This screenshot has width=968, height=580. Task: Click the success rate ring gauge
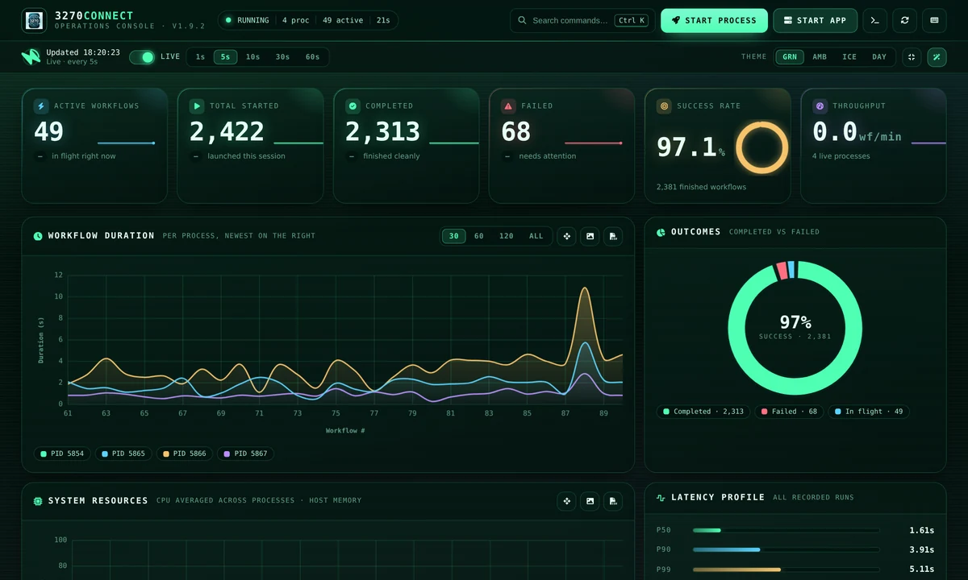[761, 147]
